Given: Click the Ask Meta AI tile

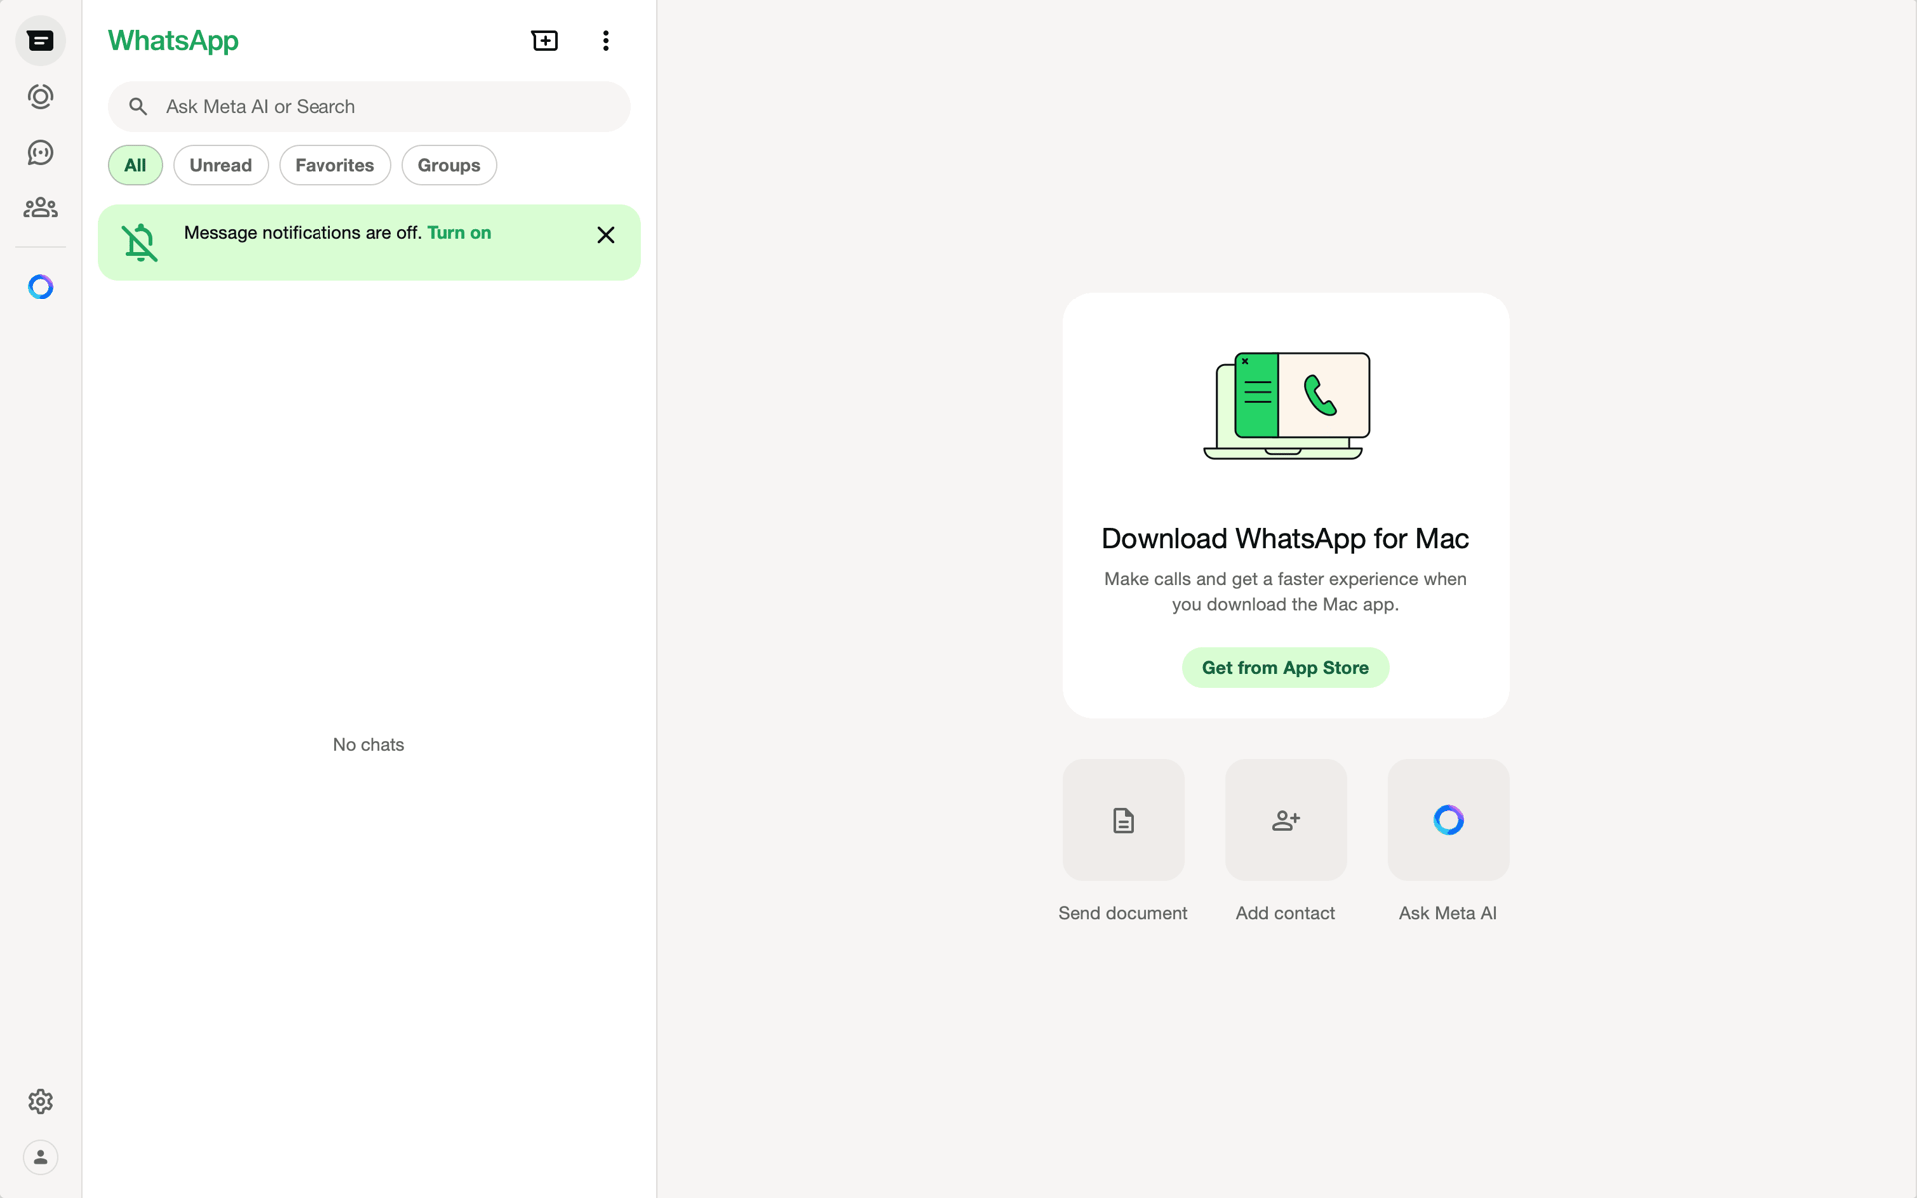Looking at the screenshot, I should (1448, 820).
